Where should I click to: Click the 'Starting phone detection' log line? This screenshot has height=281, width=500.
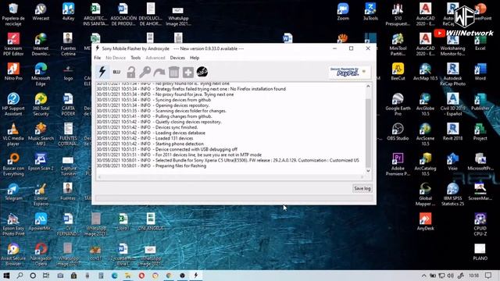click(x=150, y=144)
